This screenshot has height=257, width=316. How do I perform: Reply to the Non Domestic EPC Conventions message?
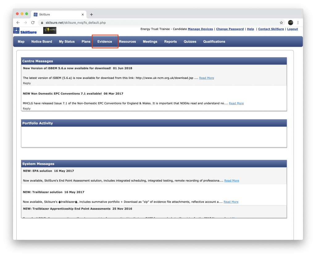[x=27, y=108]
